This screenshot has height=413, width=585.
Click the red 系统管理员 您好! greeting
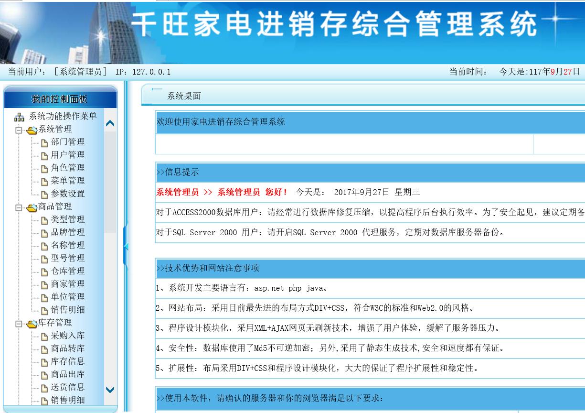point(222,192)
